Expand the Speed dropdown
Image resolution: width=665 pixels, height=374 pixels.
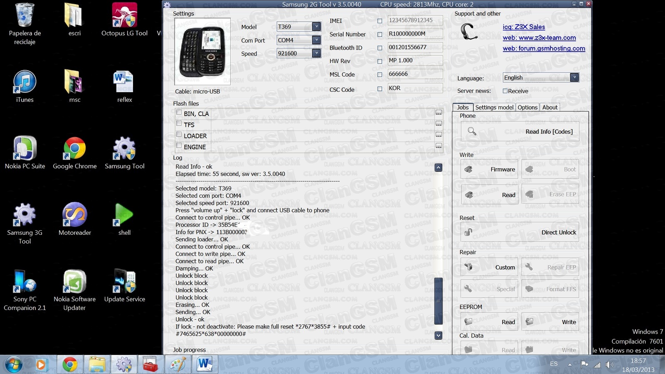[x=316, y=53]
